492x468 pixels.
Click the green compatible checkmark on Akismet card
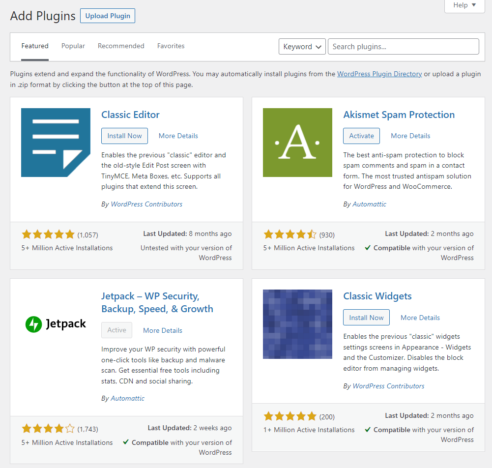click(x=368, y=248)
